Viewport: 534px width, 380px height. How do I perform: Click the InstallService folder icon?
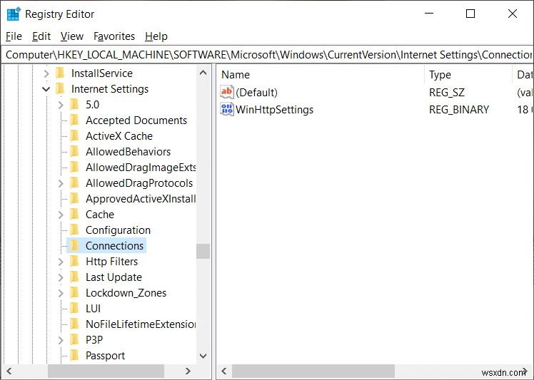click(60, 73)
